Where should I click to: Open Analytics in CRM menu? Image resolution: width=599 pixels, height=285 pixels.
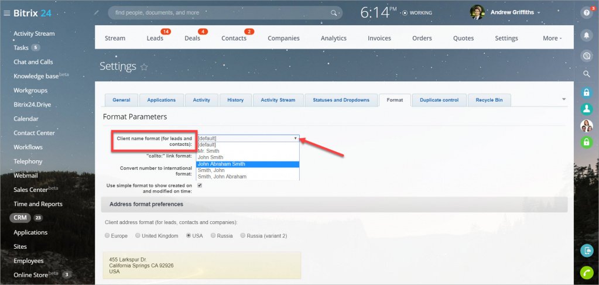point(334,38)
